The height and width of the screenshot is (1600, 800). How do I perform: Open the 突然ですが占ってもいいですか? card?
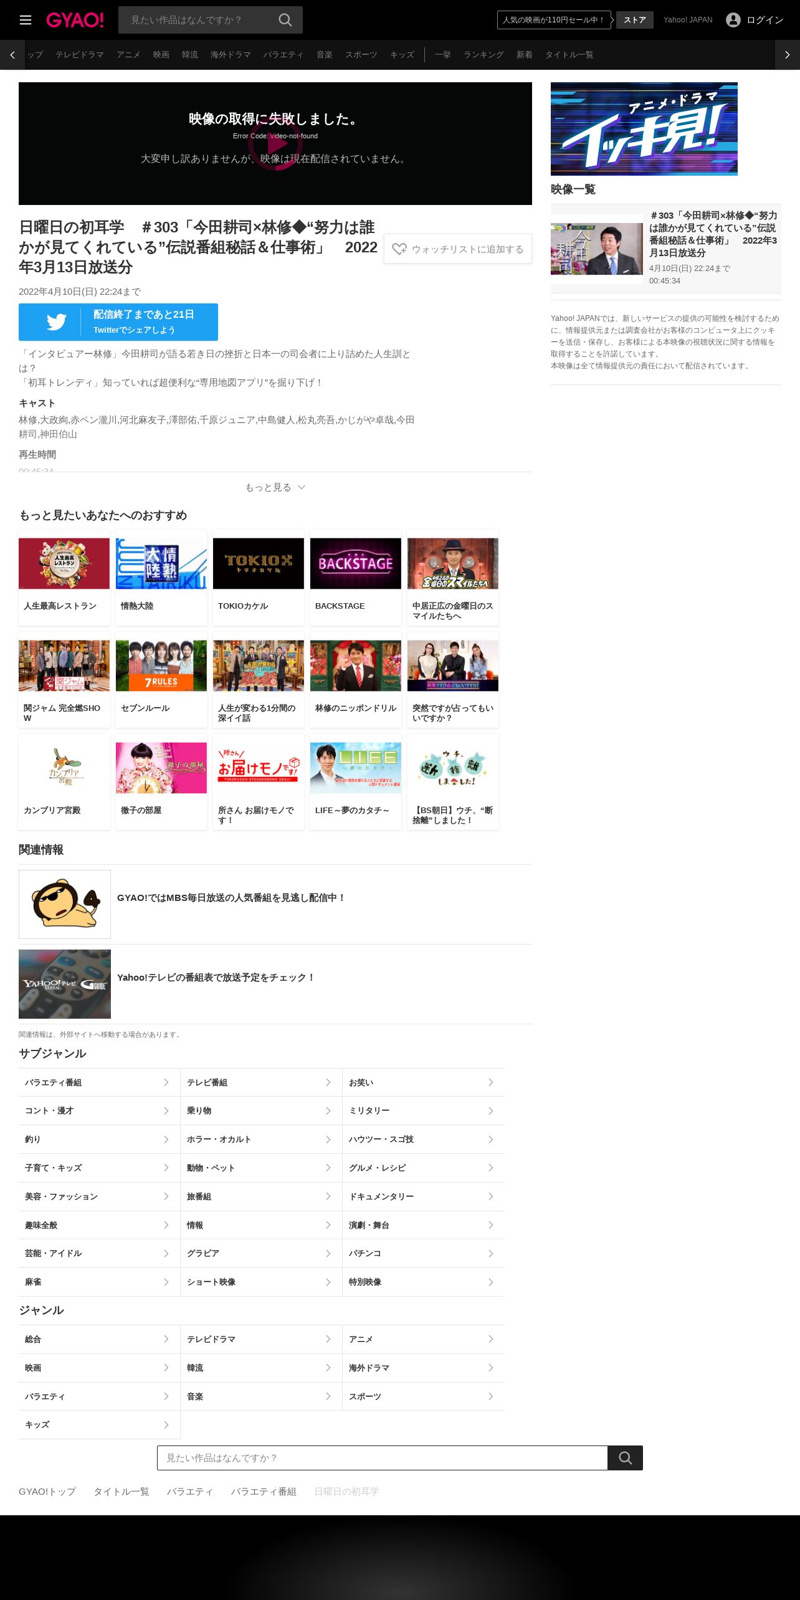pyautogui.click(x=453, y=680)
